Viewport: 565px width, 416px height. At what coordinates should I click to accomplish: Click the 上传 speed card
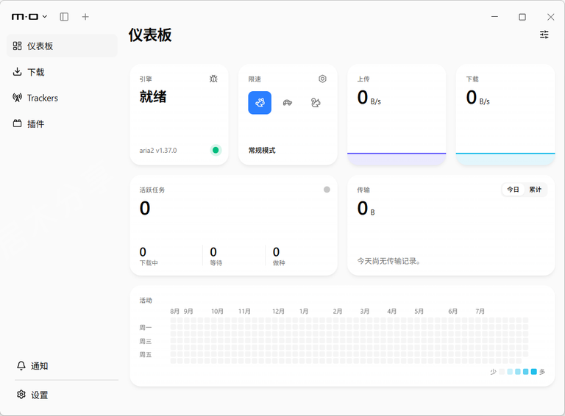point(397,115)
